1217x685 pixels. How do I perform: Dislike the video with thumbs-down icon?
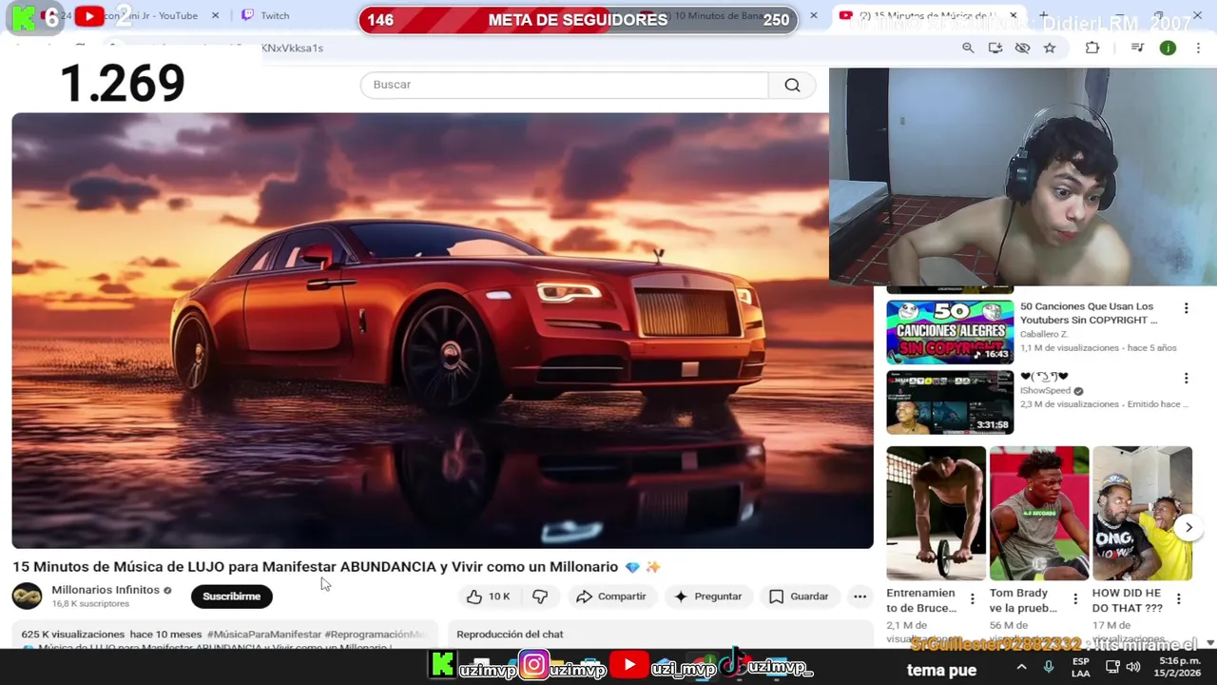point(540,597)
